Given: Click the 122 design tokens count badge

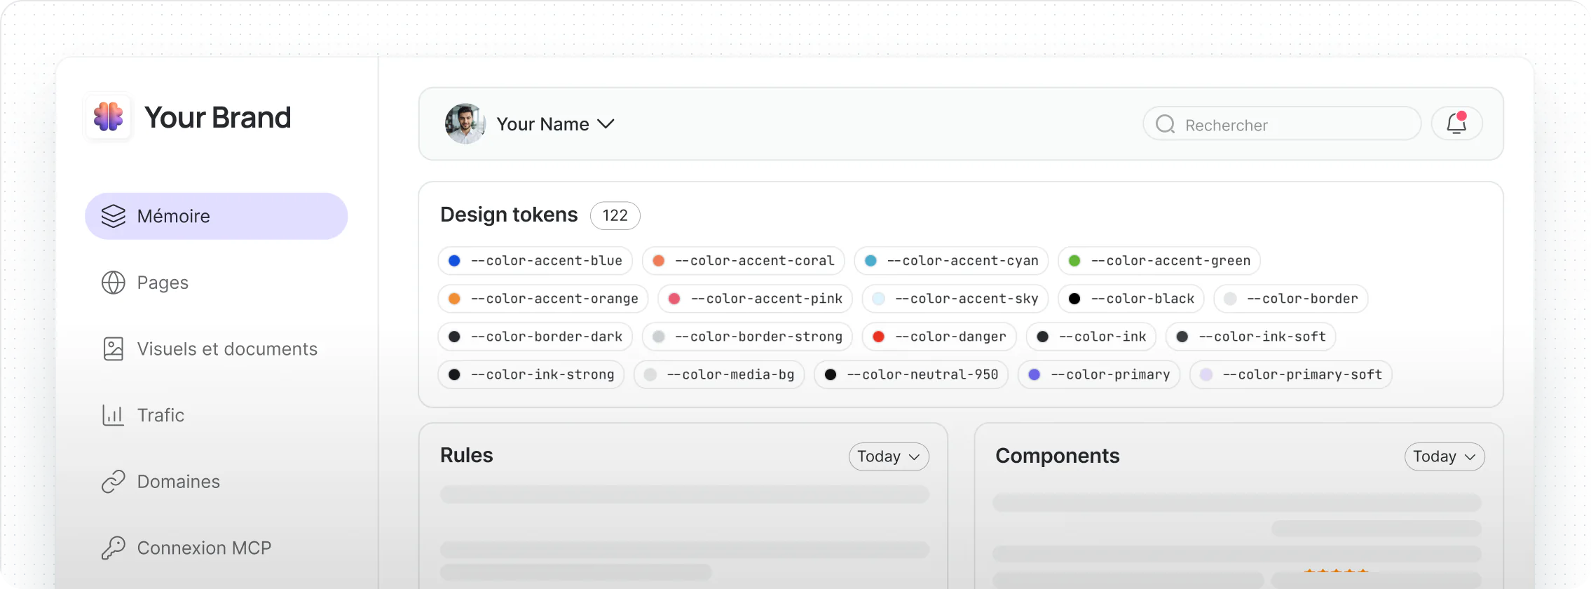Looking at the screenshot, I should 615,215.
